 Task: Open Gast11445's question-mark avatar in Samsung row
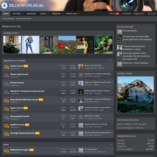tap(81, 117)
